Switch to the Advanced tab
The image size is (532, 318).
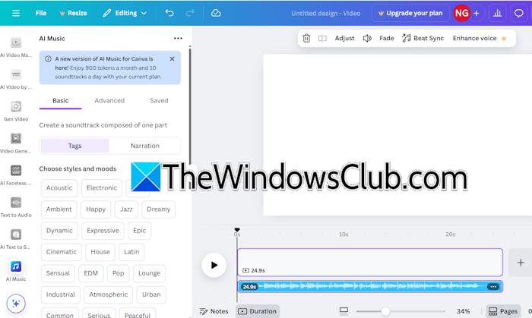109,101
